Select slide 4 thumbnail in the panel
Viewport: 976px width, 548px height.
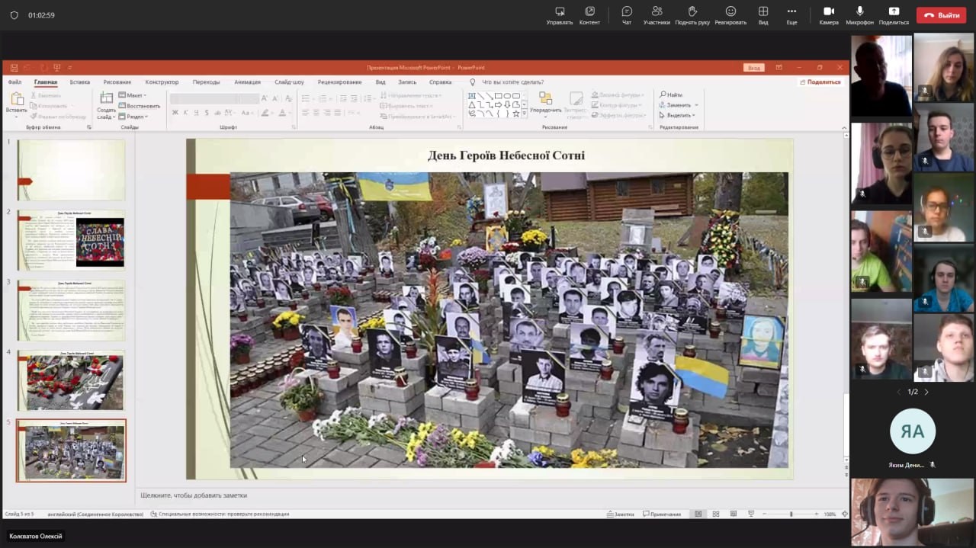click(71, 380)
